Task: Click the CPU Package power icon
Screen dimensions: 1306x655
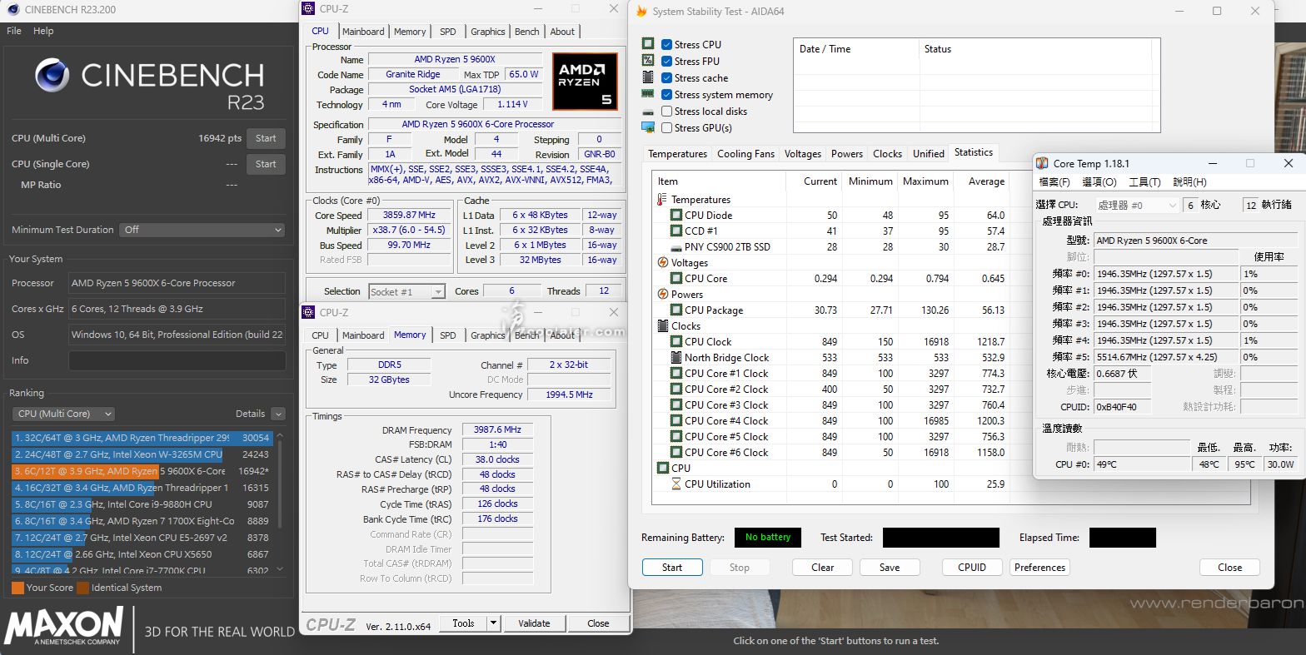Action: click(x=676, y=310)
